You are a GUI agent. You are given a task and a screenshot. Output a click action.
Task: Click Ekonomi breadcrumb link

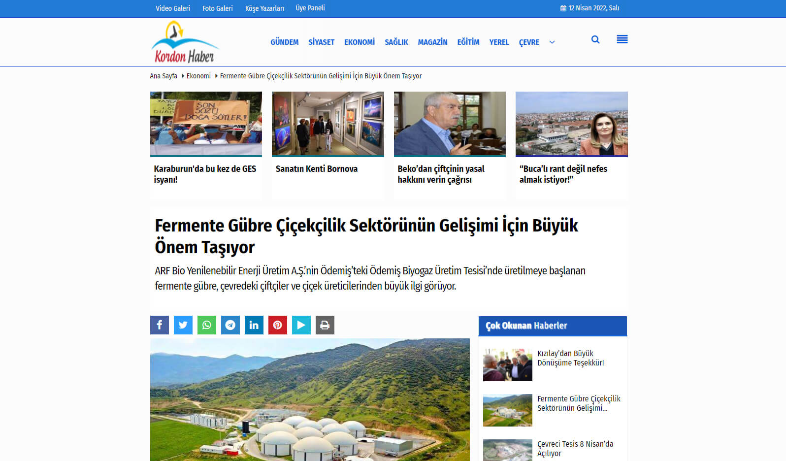(198, 76)
